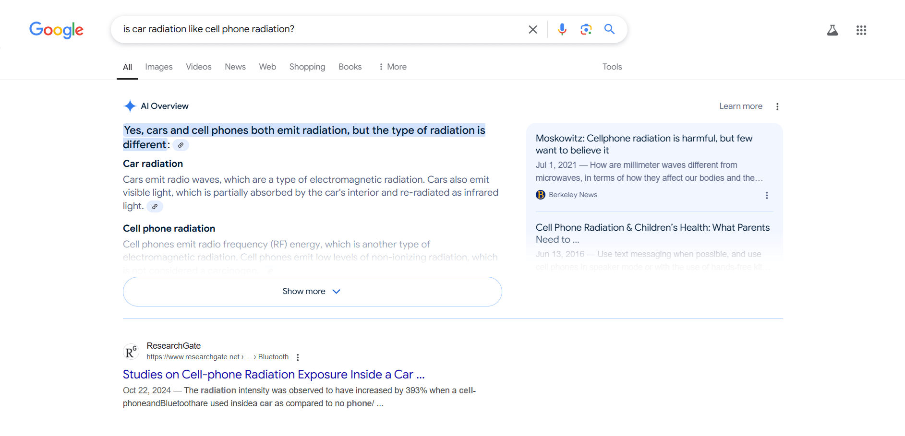Viewport: 905px width, 436px height.
Task: Click inside the search query field
Action: pos(288,29)
